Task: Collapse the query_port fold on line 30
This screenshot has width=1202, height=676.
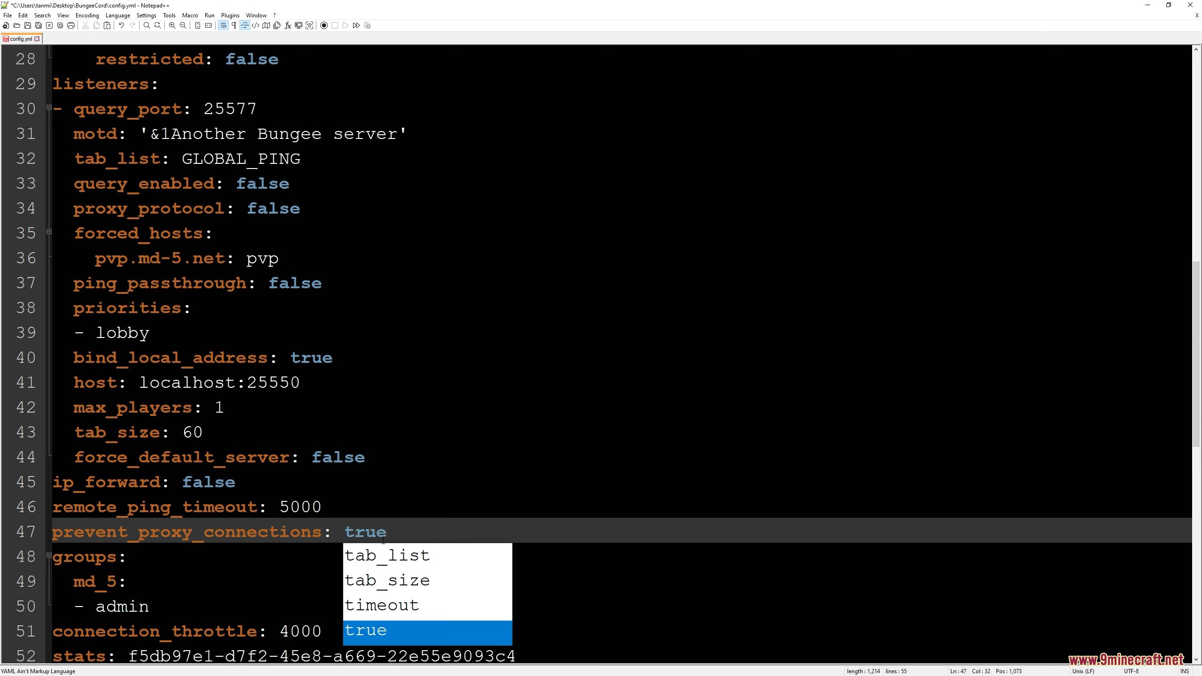Action: click(x=49, y=108)
